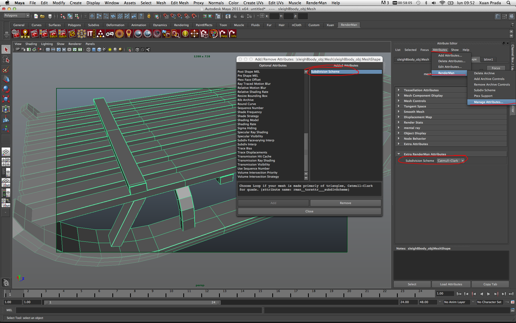516x323 pixels.
Task: Activate the Soft Modification tool
Action: pyautogui.click(x=6, y=119)
